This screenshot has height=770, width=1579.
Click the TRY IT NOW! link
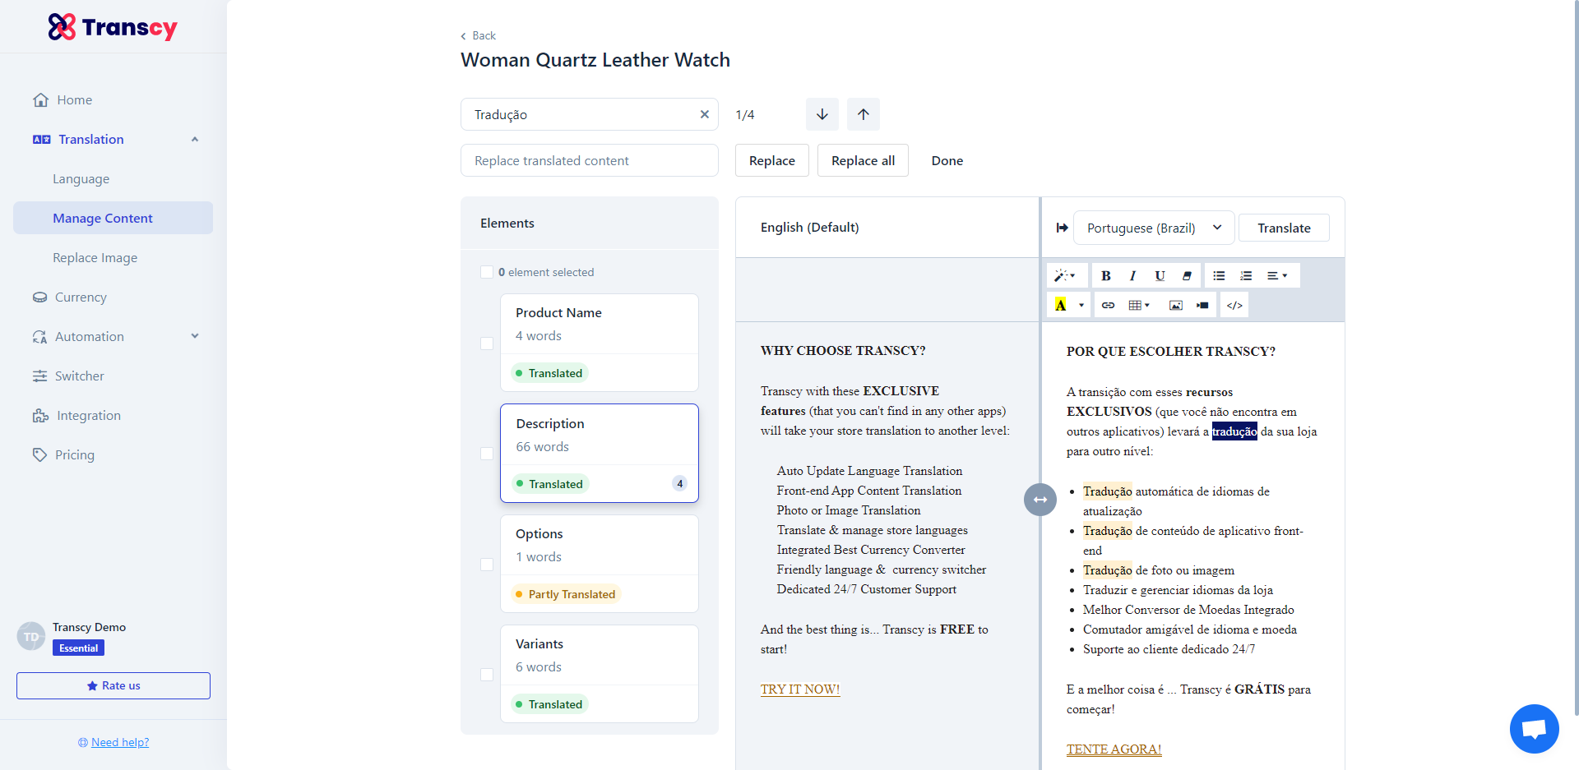(x=800, y=689)
